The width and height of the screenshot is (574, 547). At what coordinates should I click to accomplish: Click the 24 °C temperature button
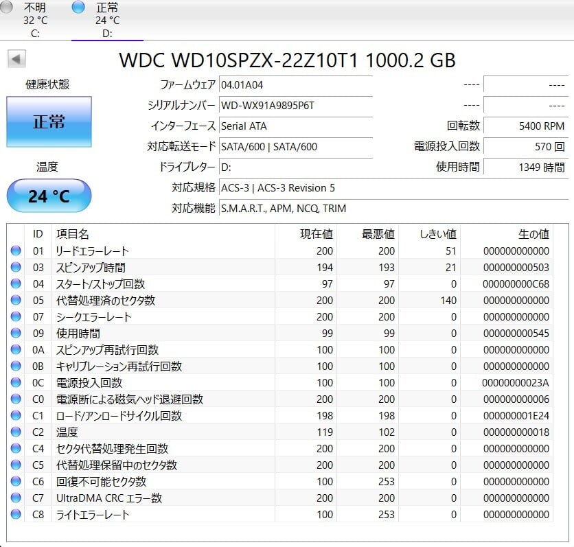(x=49, y=196)
